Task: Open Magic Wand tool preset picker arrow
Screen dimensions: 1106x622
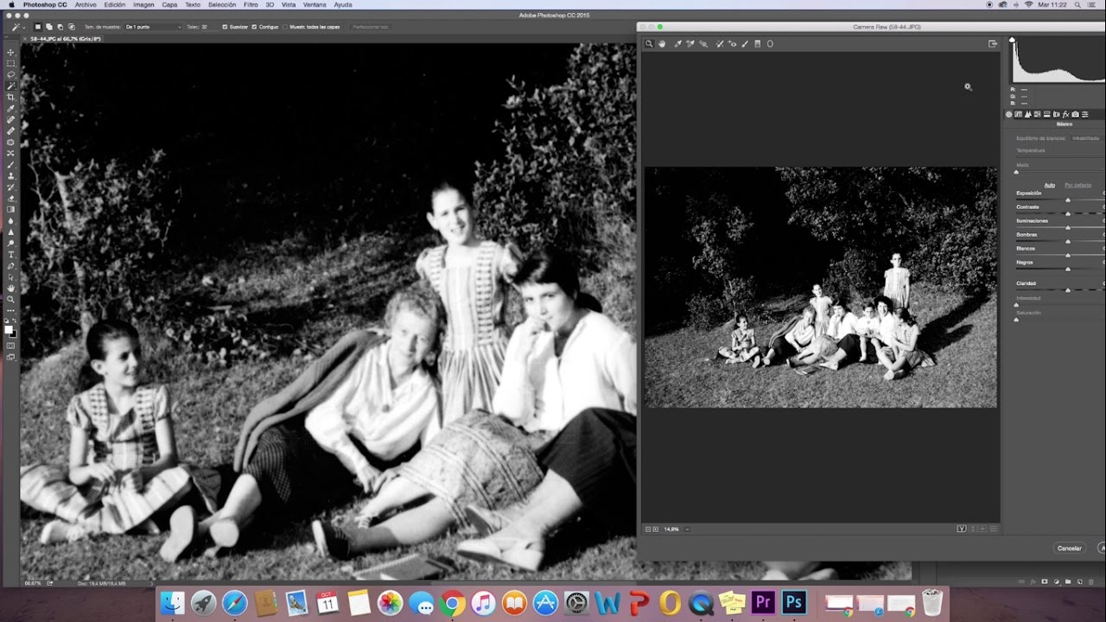Action: (x=24, y=28)
